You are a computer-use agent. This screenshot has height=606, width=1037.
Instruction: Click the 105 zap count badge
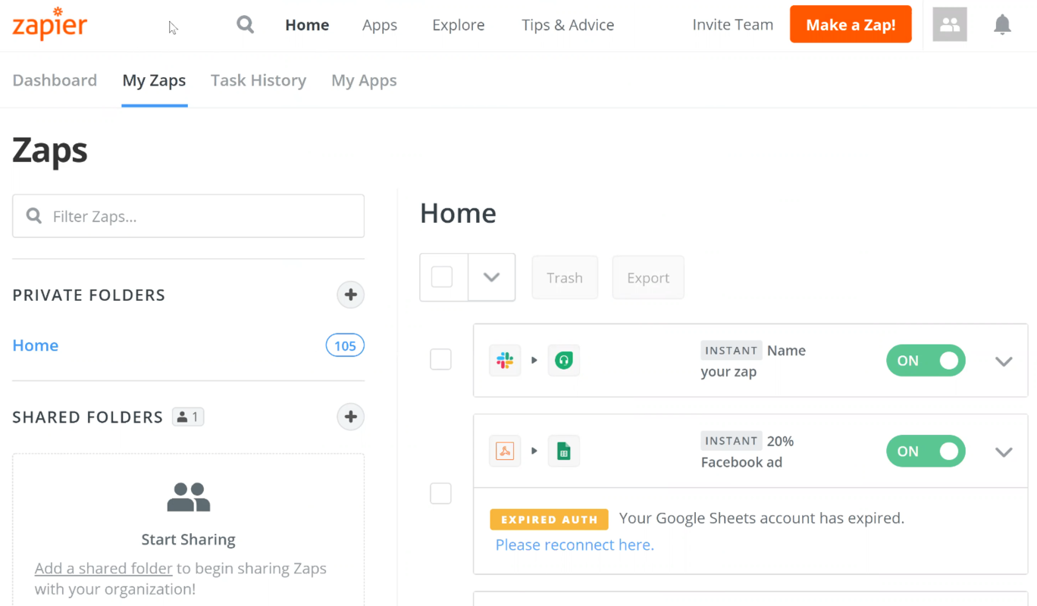[x=345, y=345]
